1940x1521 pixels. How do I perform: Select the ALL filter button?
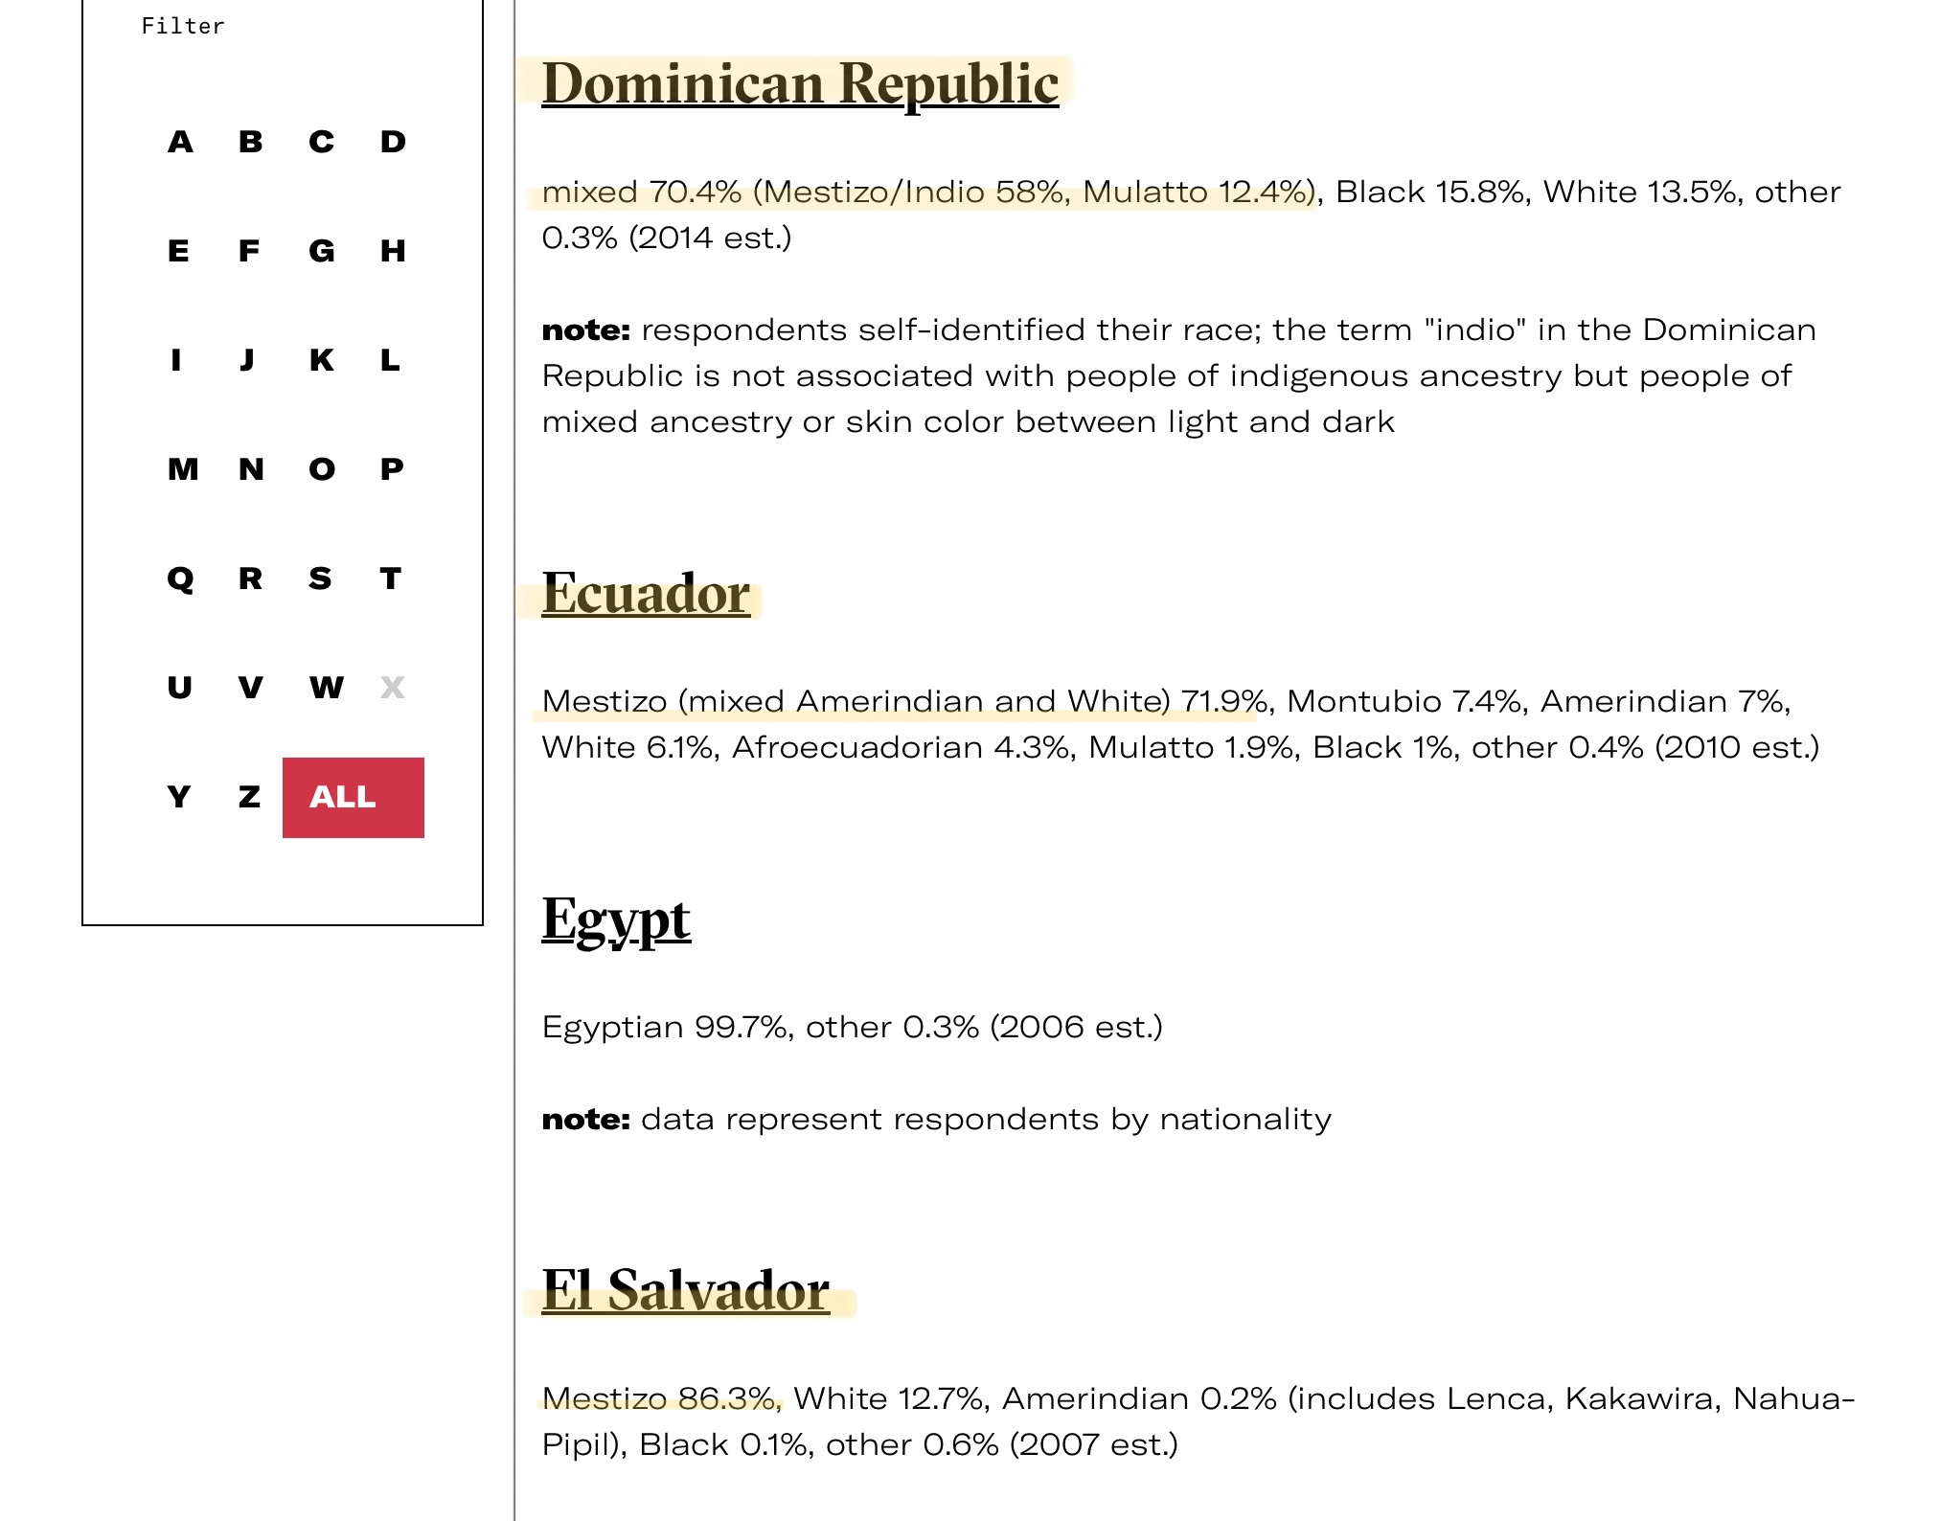pos(353,797)
